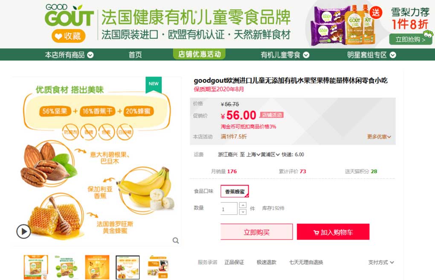This screenshot has height=280, width=435.
Task: Select the 香蕉蜂蜜 flavor option
Action: point(235,191)
